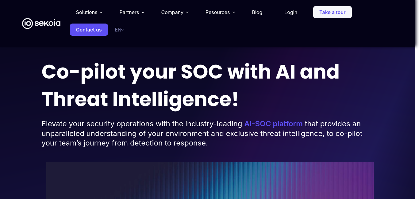Expand the Solutions chevron arrow
The height and width of the screenshot is (199, 419).
pos(101,13)
